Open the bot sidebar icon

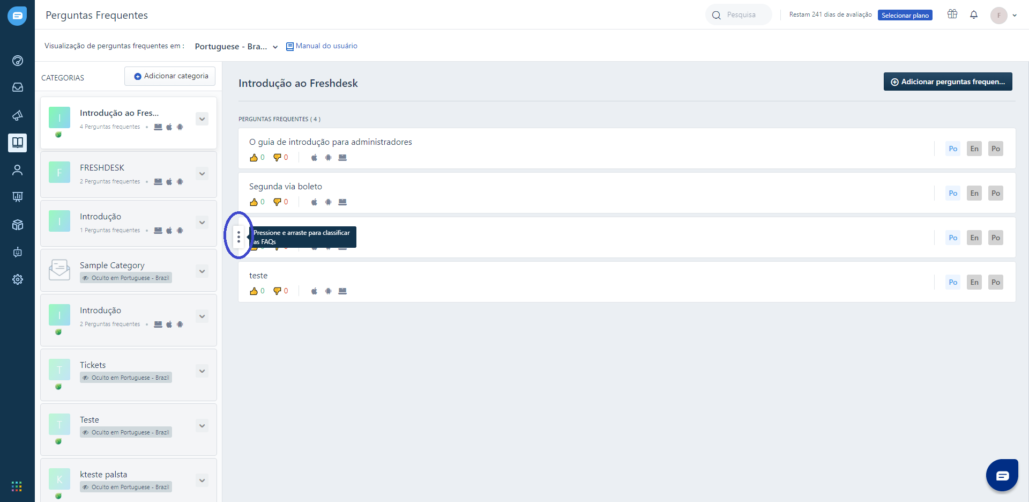(17, 252)
